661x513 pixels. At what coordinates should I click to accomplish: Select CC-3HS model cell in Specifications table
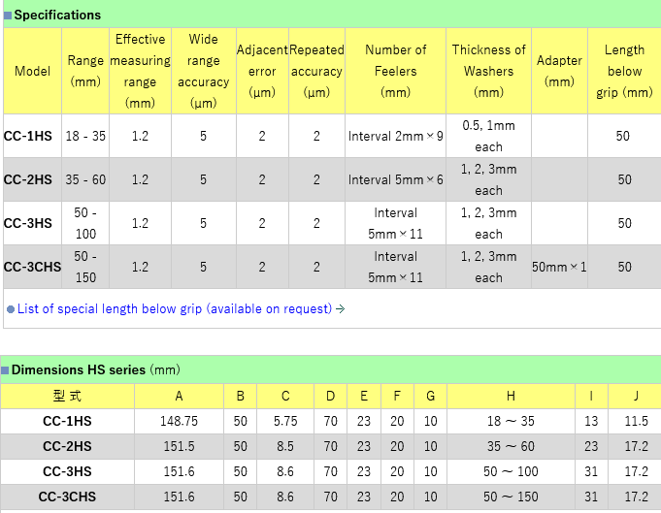(32, 223)
